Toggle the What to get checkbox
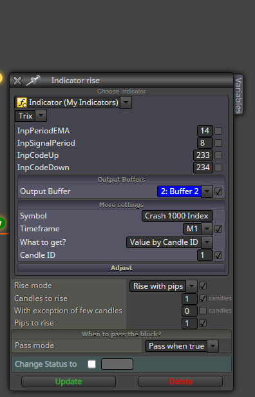255x397 pixels. click(218, 242)
